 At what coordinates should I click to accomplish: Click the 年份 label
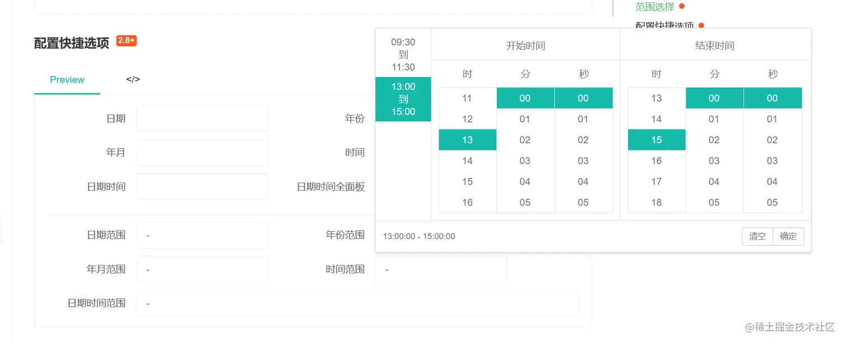tap(355, 118)
